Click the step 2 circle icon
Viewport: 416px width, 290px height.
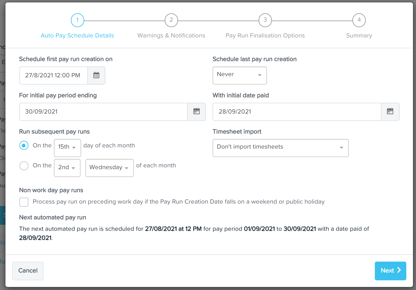click(x=171, y=20)
